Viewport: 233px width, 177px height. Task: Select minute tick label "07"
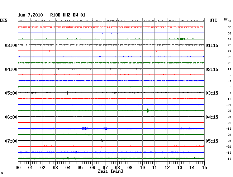[x=105, y=168]
